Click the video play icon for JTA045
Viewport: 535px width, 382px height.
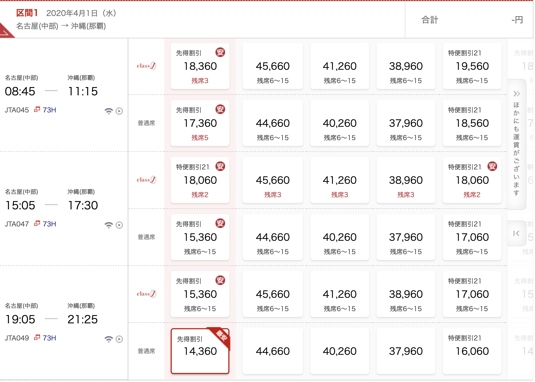pos(119,111)
